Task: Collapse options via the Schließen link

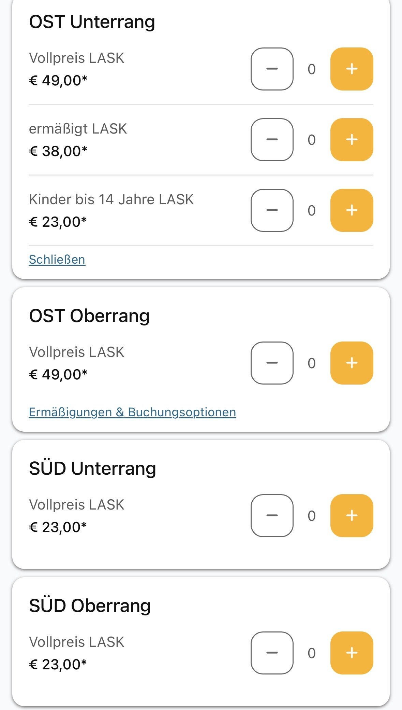Action: [x=57, y=260]
